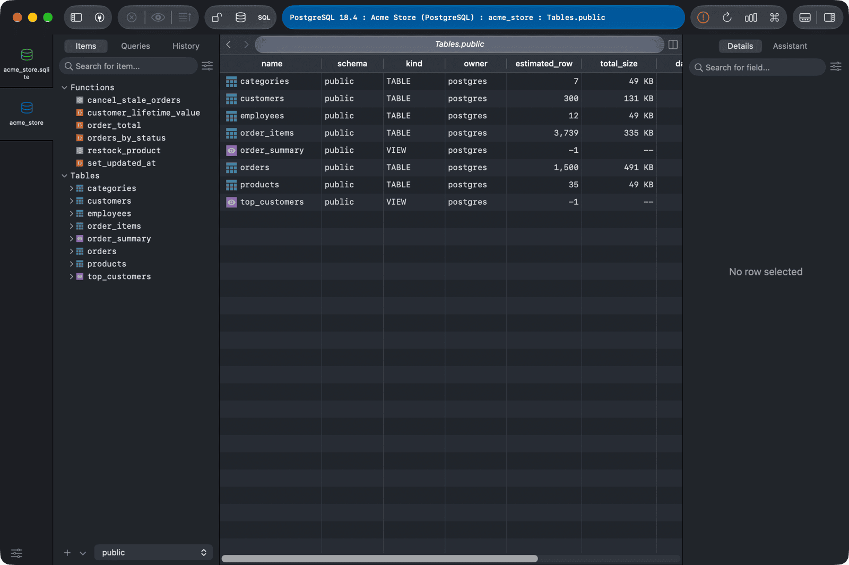Open the SQL editor button

[x=264, y=18]
